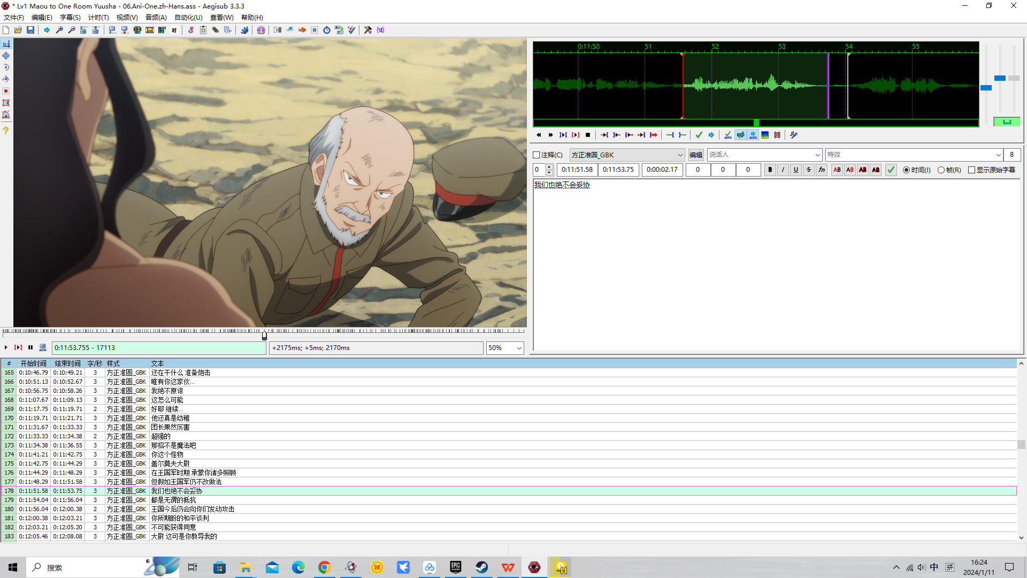
Task: Decrease the layer number spinner
Action: (x=549, y=173)
